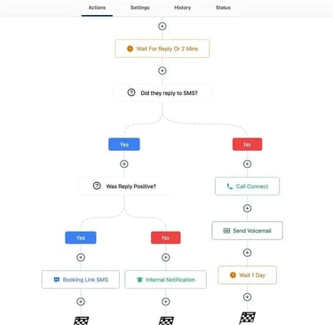The image size is (333, 325).
Task: Click the finish flag below Wait 1 Day
Action: click(247, 318)
